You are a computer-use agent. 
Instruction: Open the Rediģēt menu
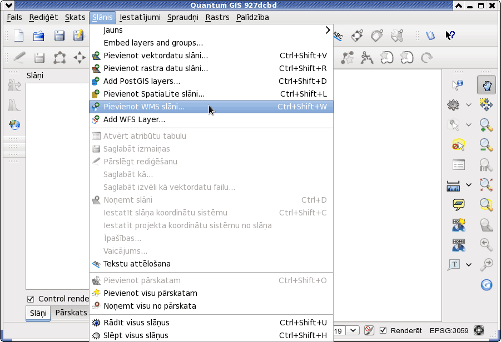click(43, 17)
